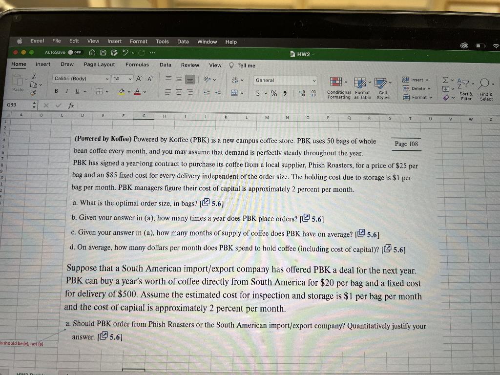
Task: Click the Name Box showing G39
Action: 19,104
